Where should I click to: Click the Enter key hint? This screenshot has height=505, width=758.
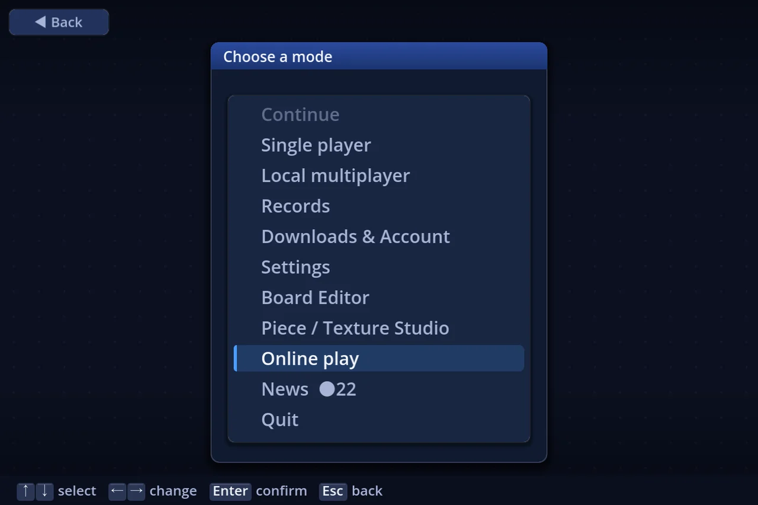230,491
